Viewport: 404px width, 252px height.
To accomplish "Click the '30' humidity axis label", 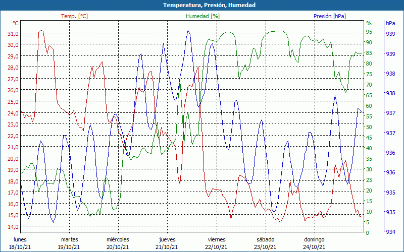I will (x=369, y=169).
